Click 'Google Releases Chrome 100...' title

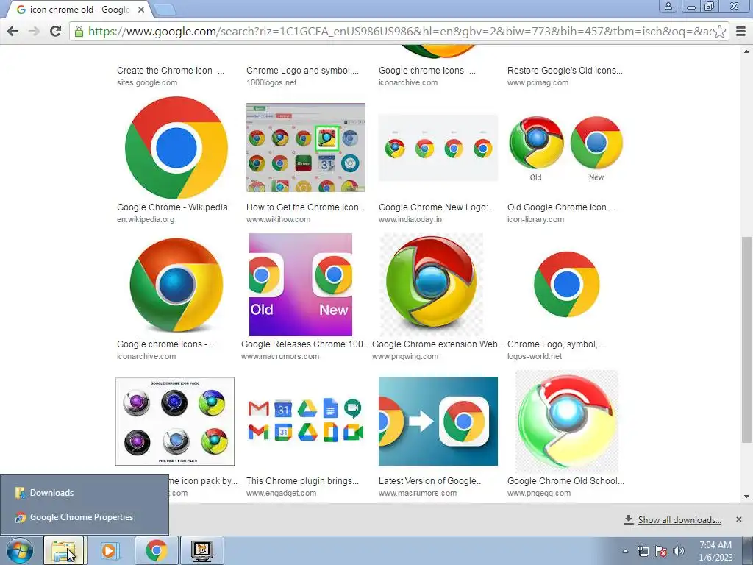pos(305,344)
